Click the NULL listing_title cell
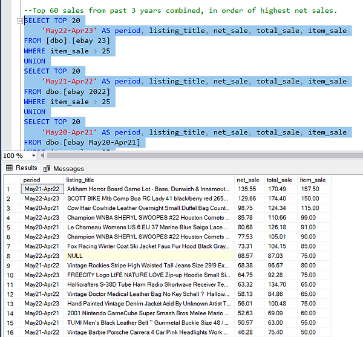Viewport: 363px width, 337px height. pyautogui.click(x=149, y=256)
